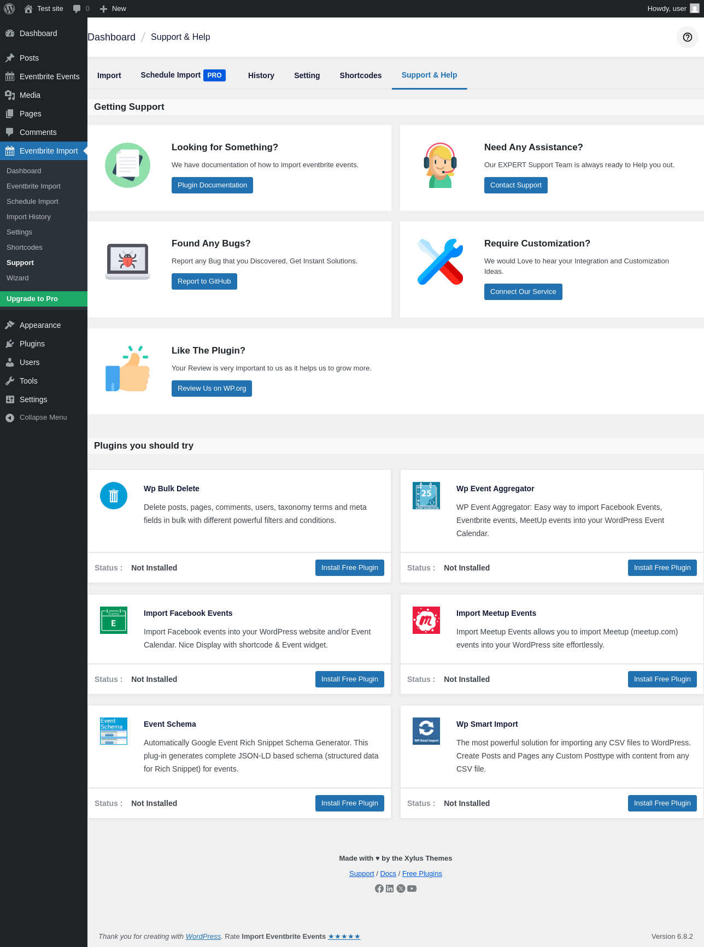Click the Wp Smart Import sync icon
704x947 pixels.
coord(426,731)
